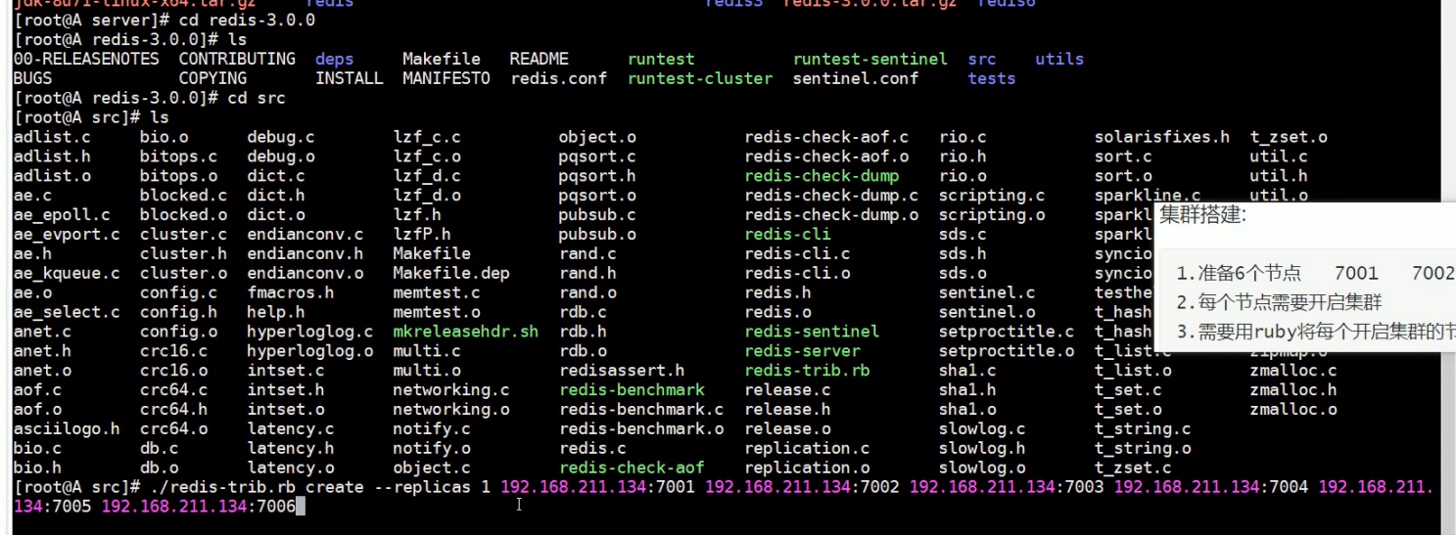Click the 集群搭建 heading in the note popup
This screenshot has height=535, width=1456.
(x=1203, y=216)
